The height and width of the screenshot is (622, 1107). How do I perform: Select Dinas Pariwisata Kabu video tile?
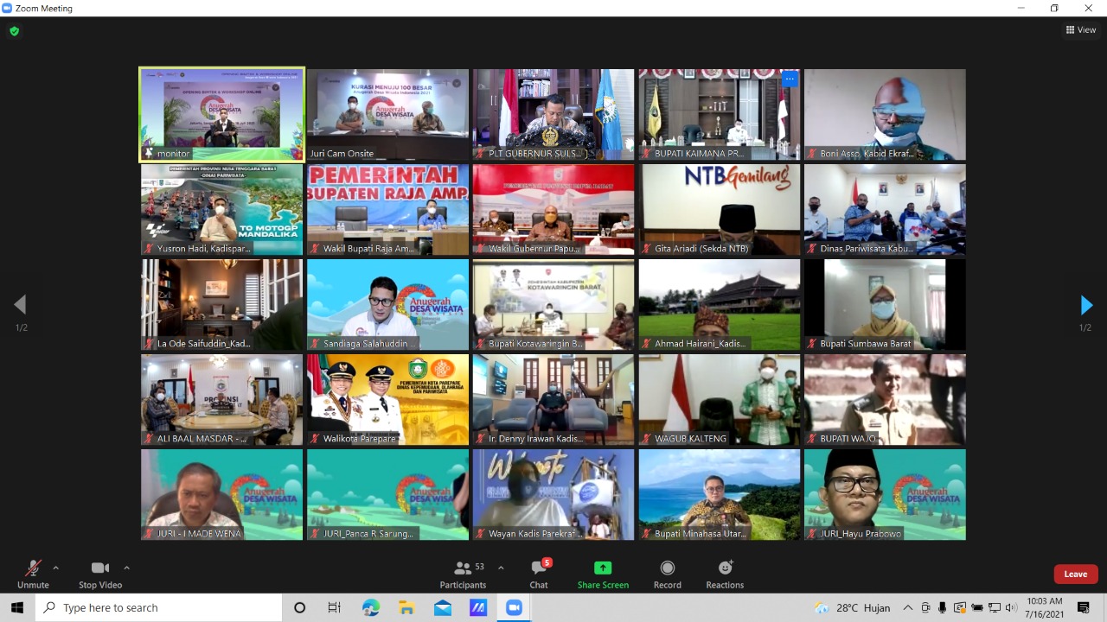pyautogui.click(x=885, y=210)
